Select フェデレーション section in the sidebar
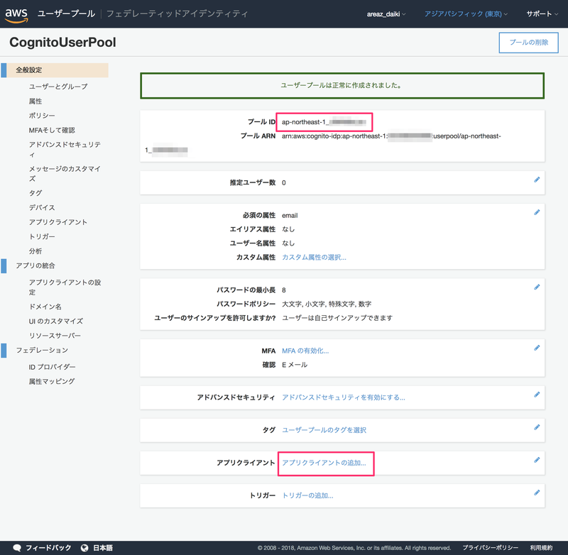The image size is (568, 555). (x=42, y=351)
